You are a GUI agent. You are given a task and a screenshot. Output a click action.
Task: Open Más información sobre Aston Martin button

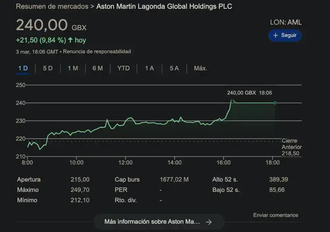coord(159,222)
